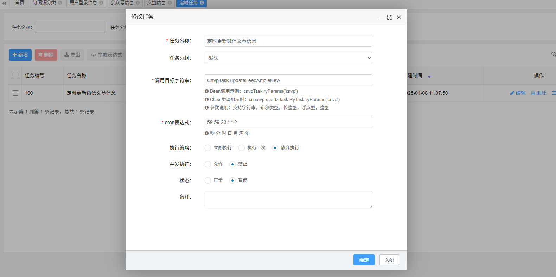The height and width of the screenshot is (277, 556).
Task: Click the tab scroll-left double arrow icon
Action: click(x=5, y=3)
